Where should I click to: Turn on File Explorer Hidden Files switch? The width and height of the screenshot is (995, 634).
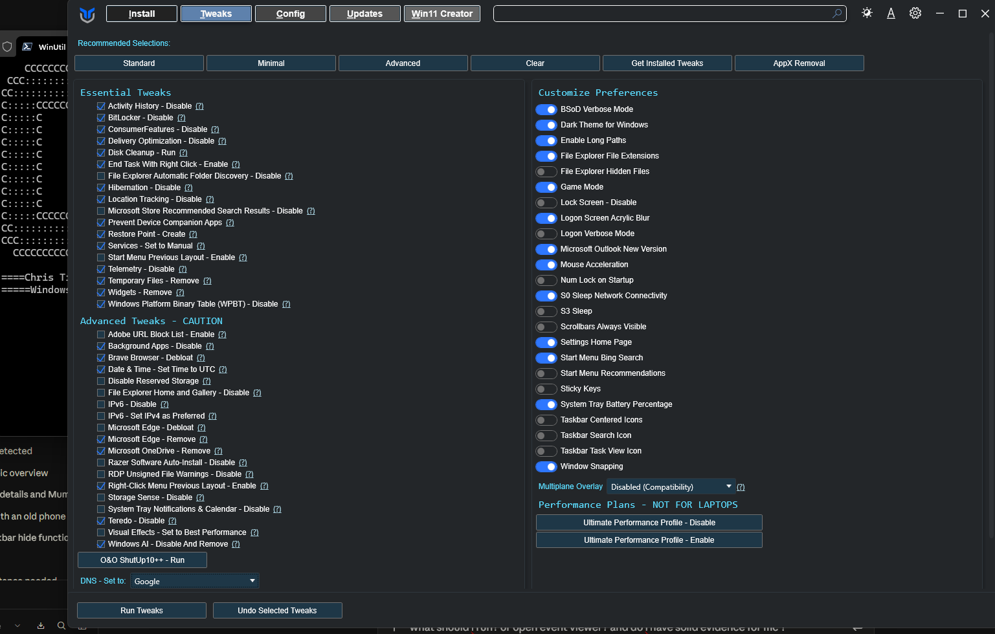[x=546, y=171]
